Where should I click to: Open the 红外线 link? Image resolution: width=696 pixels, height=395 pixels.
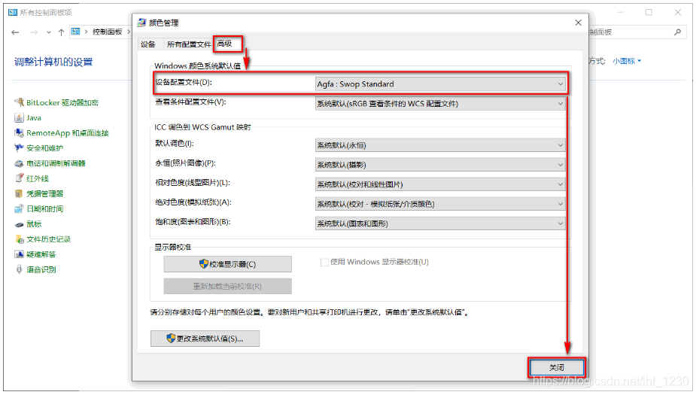click(x=38, y=178)
